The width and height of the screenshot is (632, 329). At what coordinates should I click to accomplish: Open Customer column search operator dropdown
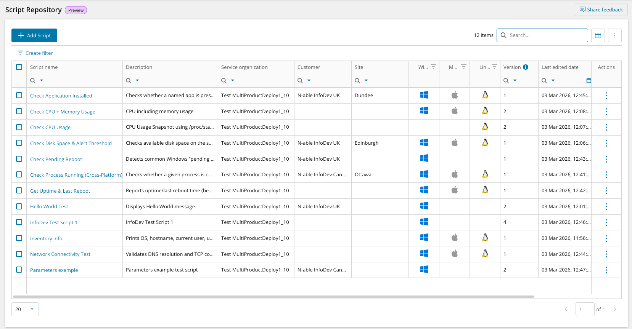[309, 81]
